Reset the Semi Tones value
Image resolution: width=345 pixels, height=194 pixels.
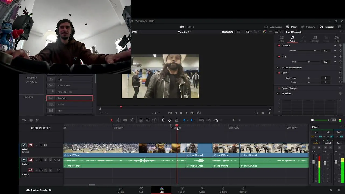(x=340, y=78)
